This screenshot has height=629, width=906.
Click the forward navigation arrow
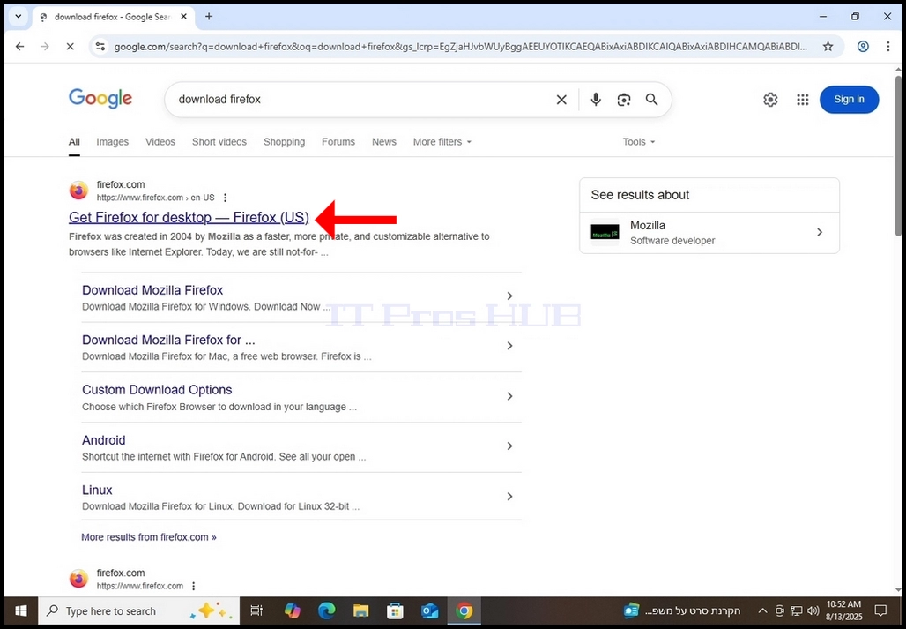(x=45, y=46)
